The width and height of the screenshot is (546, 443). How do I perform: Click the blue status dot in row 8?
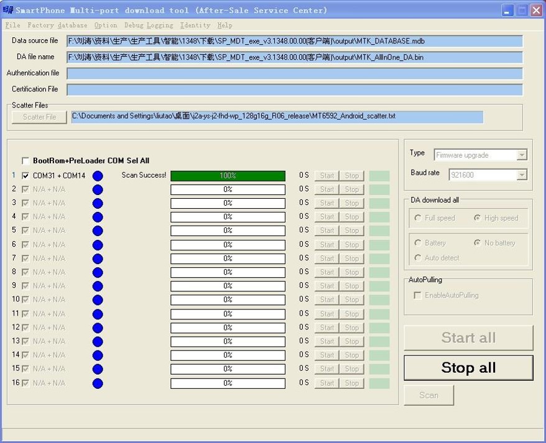point(98,272)
